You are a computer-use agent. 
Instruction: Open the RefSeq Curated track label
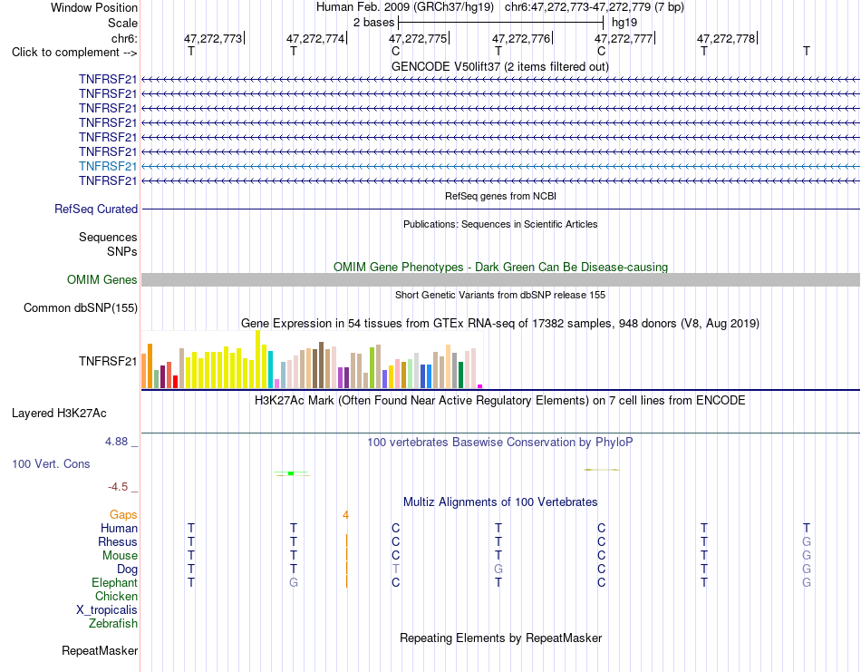[x=96, y=209]
